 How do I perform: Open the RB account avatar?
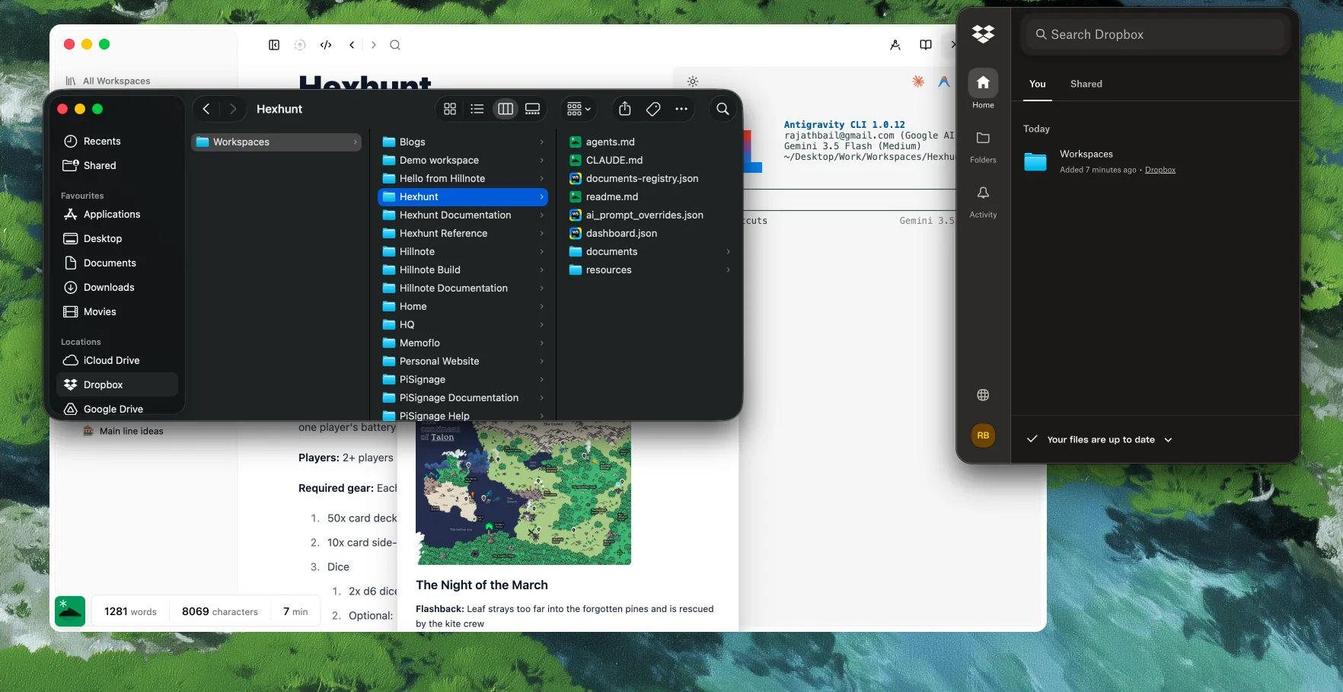click(x=983, y=435)
